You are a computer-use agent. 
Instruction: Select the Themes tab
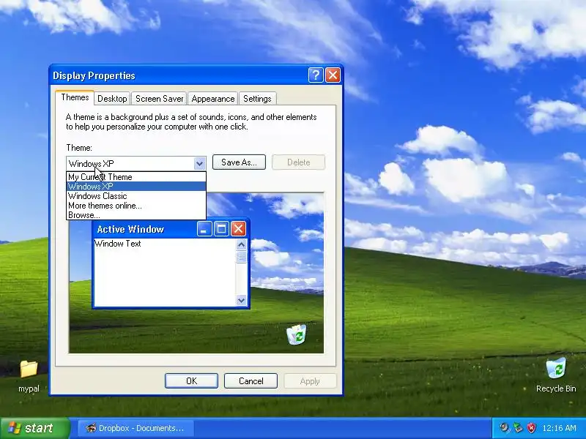(x=75, y=97)
